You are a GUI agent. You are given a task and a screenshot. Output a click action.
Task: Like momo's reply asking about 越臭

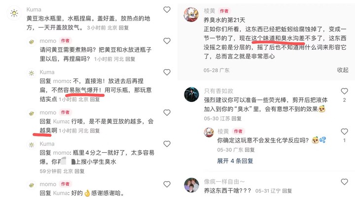pos(167,113)
